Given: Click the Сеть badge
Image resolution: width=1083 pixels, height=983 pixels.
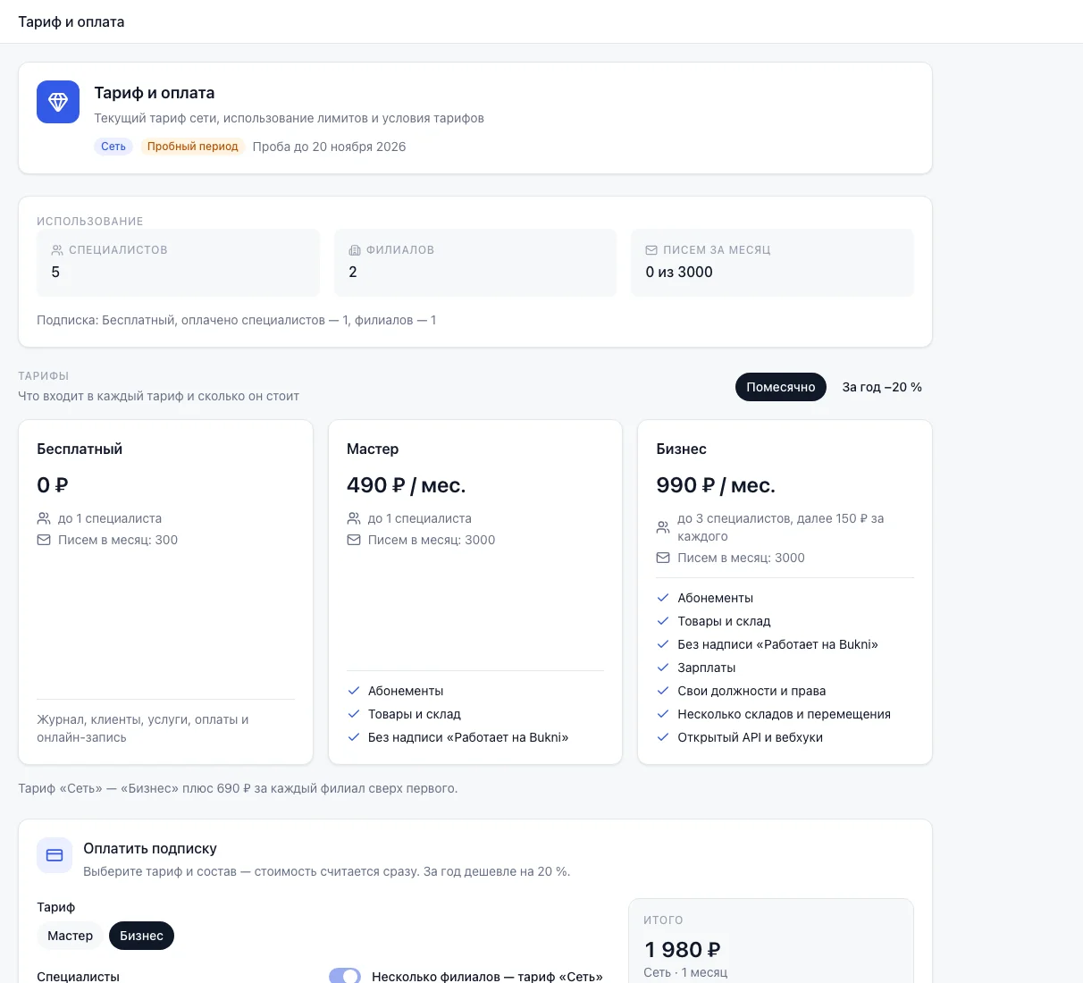Looking at the screenshot, I should click(x=113, y=147).
